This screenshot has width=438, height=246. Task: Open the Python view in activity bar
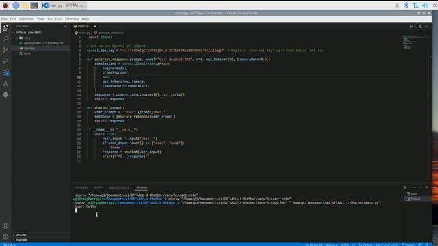point(5,94)
